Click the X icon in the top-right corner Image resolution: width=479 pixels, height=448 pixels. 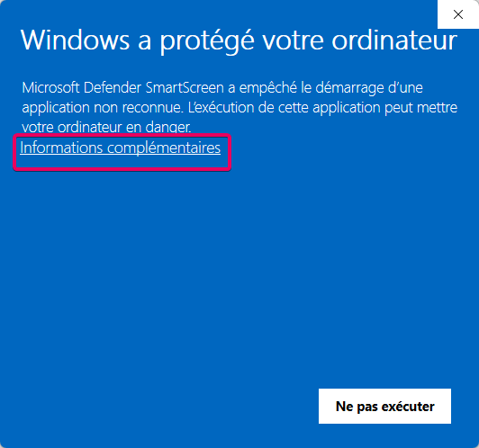tap(458, 14)
